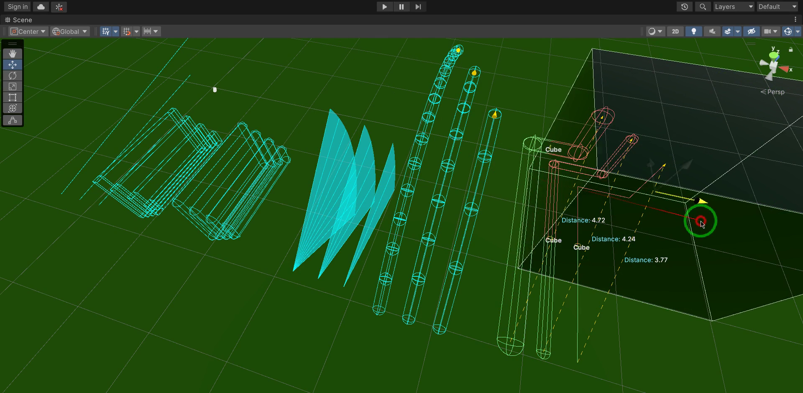This screenshot has height=393, width=803.
Task: Select the Move tool
Action: coord(13,64)
